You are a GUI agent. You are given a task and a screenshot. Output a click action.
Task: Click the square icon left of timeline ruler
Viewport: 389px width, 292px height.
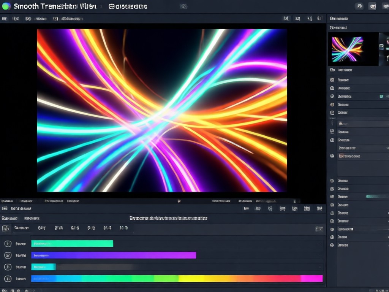click(6, 228)
